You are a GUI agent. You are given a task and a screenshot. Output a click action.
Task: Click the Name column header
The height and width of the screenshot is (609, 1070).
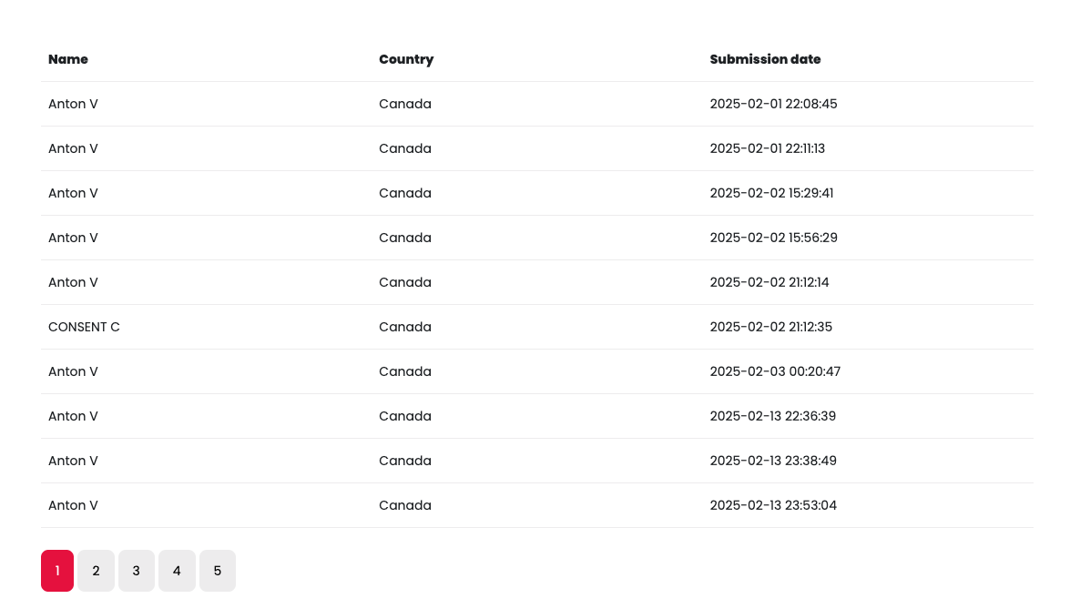point(68,59)
